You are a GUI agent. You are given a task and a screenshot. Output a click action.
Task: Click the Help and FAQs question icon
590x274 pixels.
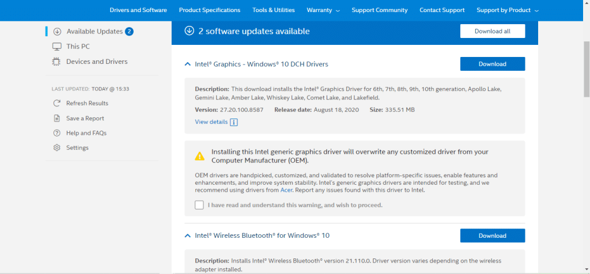(56, 133)
